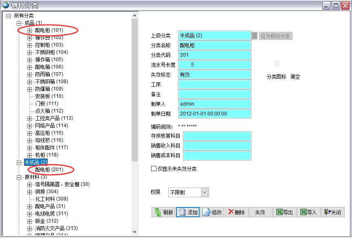This screenshot has height=238, width=352.
Task: Click the 刷新 refresh button icon
Action: pyautogui.click(x=157, y=212)
